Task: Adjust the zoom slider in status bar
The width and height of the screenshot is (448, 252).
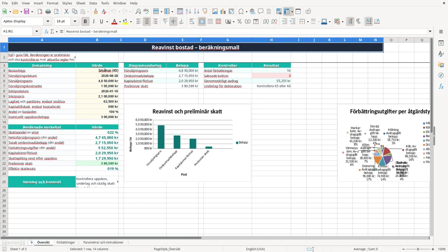Action: point(418,249)
